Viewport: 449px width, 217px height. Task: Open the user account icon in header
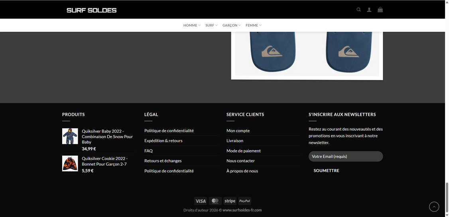point(369,10)
